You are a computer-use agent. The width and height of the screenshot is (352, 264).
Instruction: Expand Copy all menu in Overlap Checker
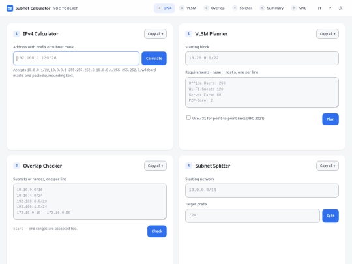click(x=155, y=166)
